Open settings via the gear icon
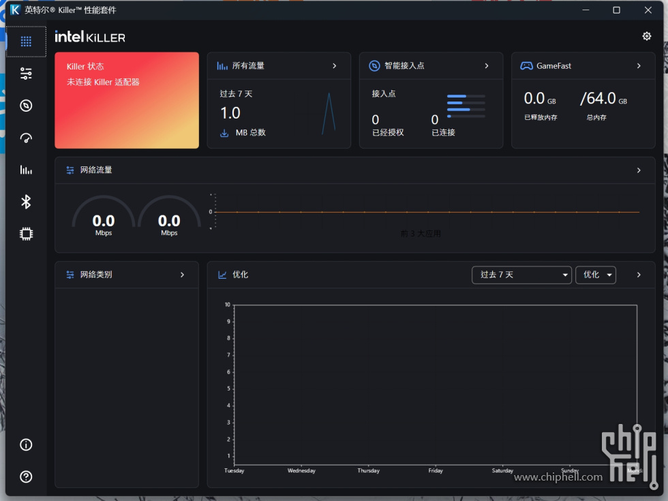Viewport: 668px width, 501px height. 647,36
